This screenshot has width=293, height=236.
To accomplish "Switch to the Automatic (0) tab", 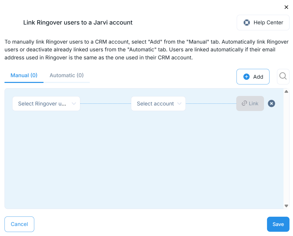I will pyautogui.click(x=66, y=75).
